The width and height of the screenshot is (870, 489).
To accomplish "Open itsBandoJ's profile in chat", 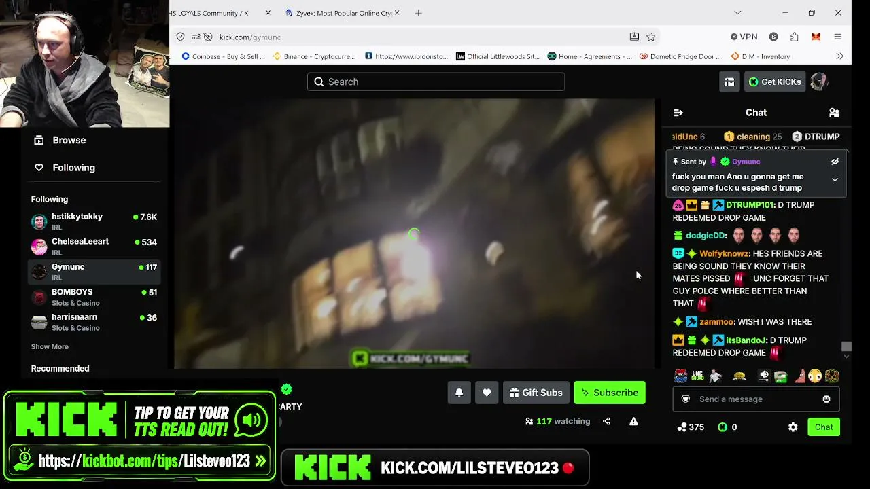I will 746,340.
